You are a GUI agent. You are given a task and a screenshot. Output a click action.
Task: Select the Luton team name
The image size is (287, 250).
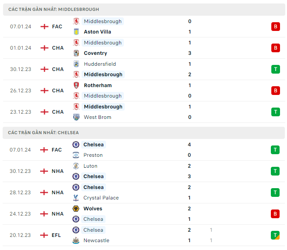coord(90,166)
